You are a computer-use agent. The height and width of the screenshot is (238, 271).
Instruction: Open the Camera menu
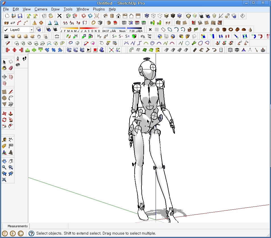click(x=41, y=9)
